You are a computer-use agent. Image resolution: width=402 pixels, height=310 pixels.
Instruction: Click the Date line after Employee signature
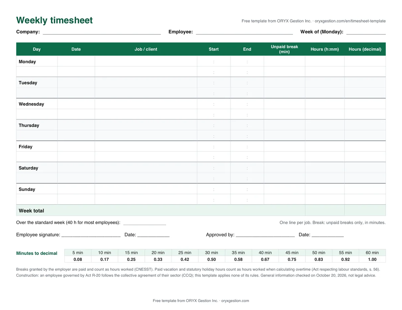(x=153, y=235)
